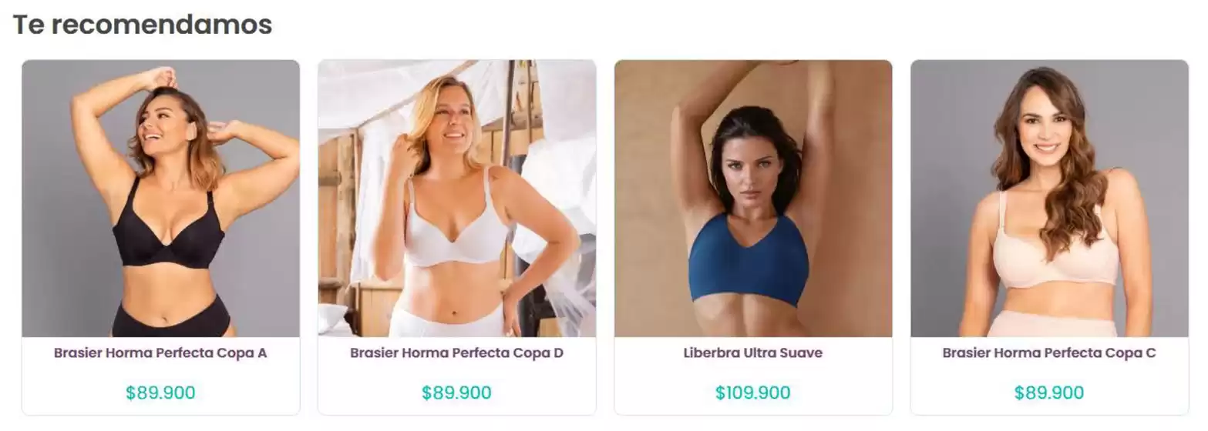Open the Copa A product card footer
This screenshot has height=431, width=1208.
160,376
